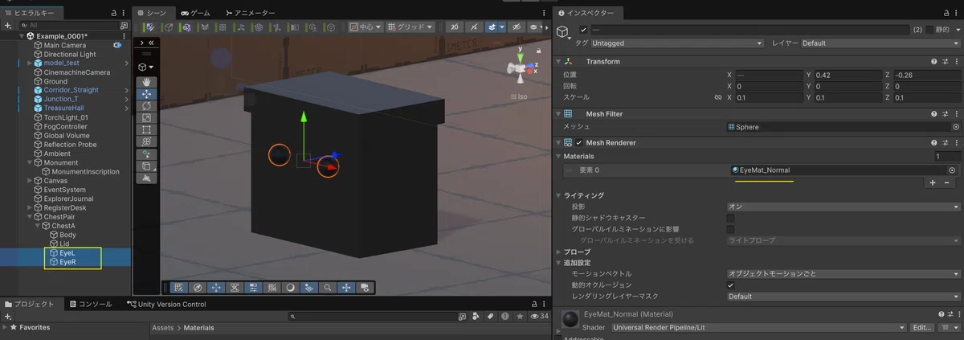Image resolution: width=964 pixels, height=340 pixels.
Task: Collapse the ChestPair tree node
Action: pos(29,216)
